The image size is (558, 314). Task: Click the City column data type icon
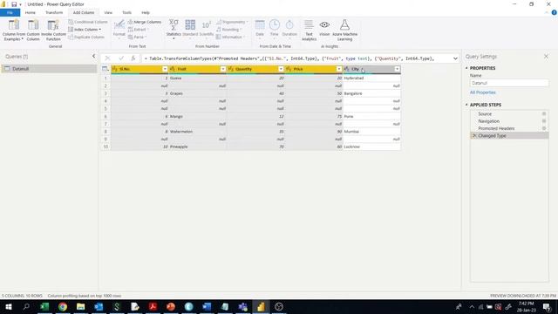pyautogui.click(x=347, y=69)
